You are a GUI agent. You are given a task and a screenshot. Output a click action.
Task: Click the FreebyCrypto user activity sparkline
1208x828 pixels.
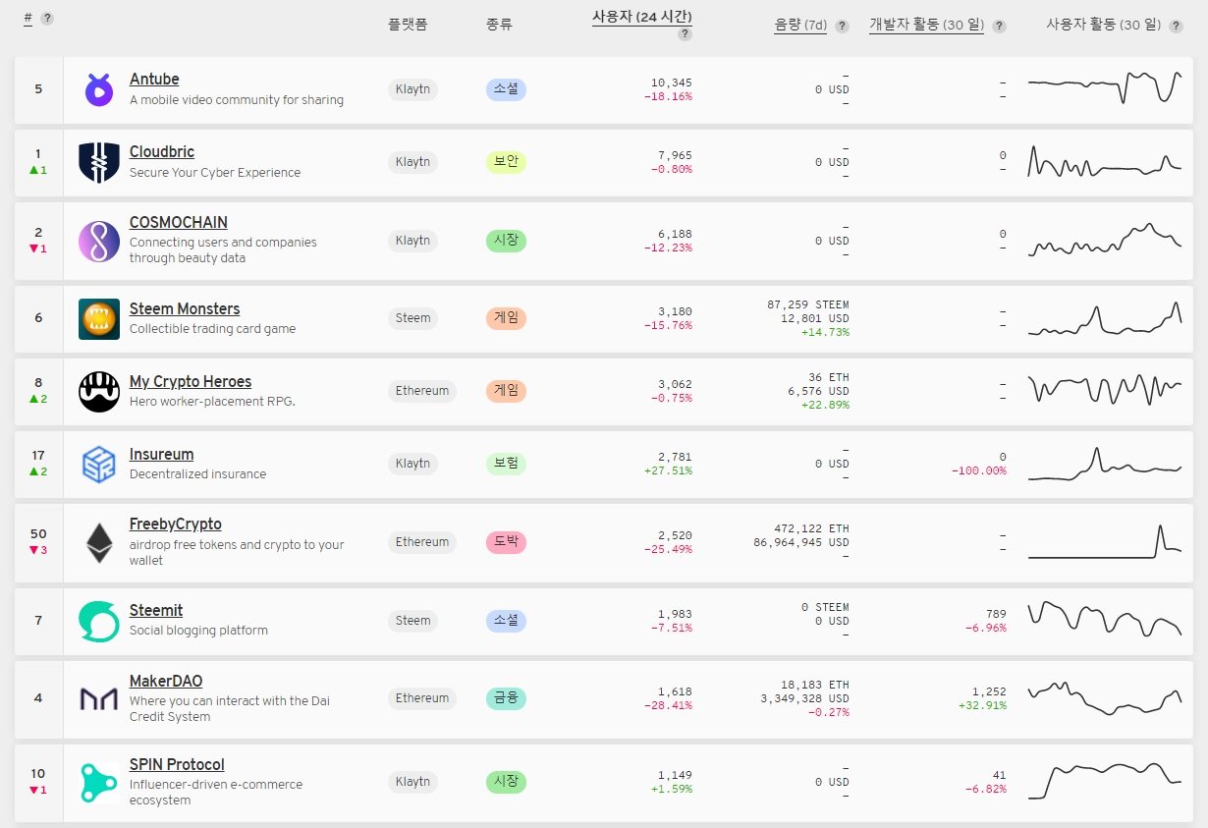(x=1105, y=542)
